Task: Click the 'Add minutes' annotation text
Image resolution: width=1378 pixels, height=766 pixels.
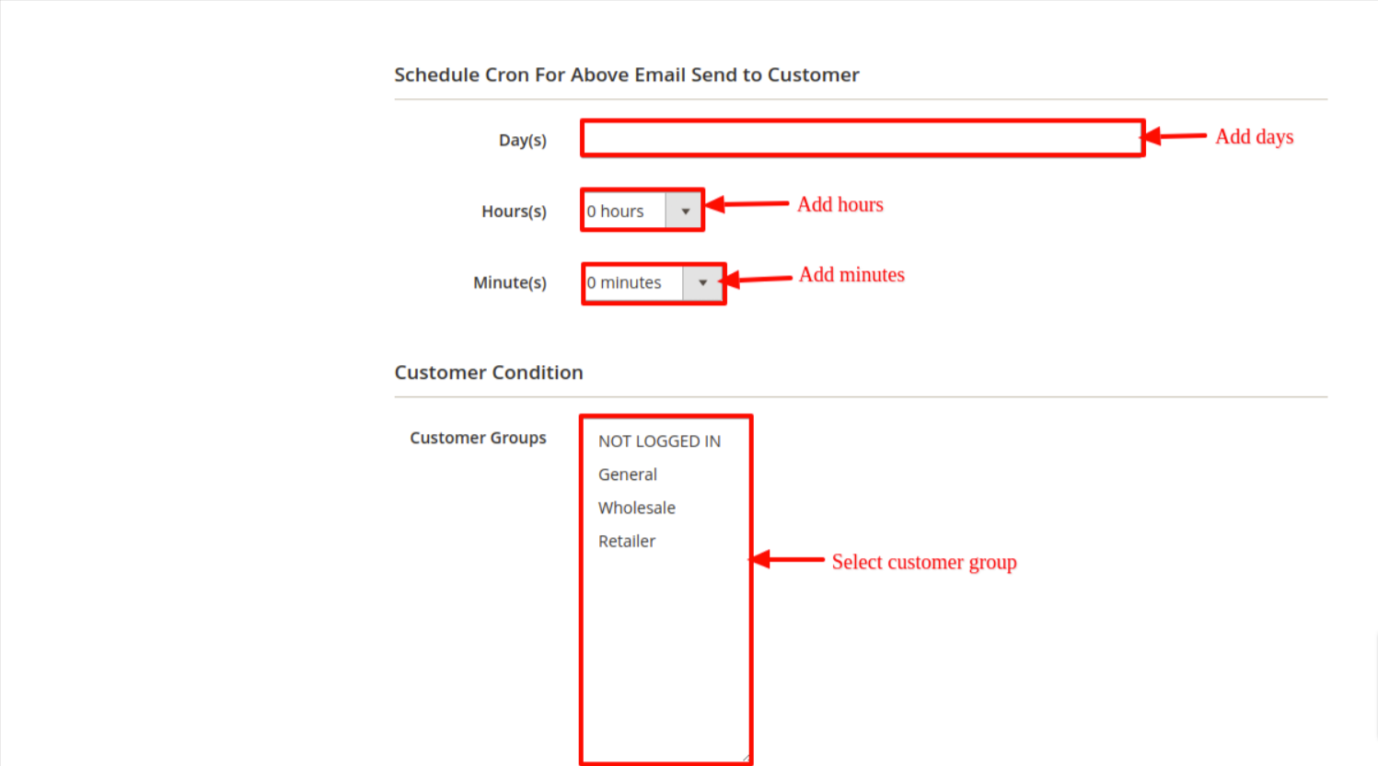Action: tap(851, 275)
